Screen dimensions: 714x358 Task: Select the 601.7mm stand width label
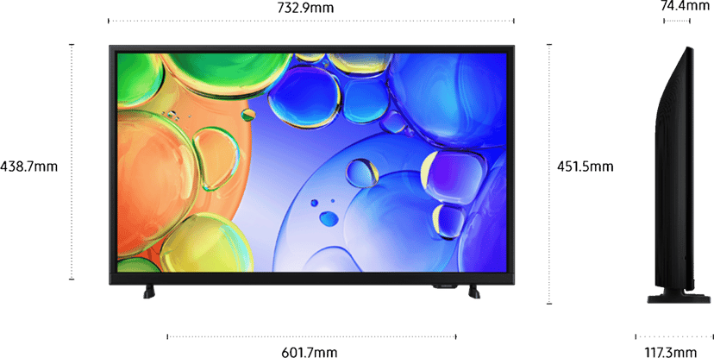pos(310,352)
